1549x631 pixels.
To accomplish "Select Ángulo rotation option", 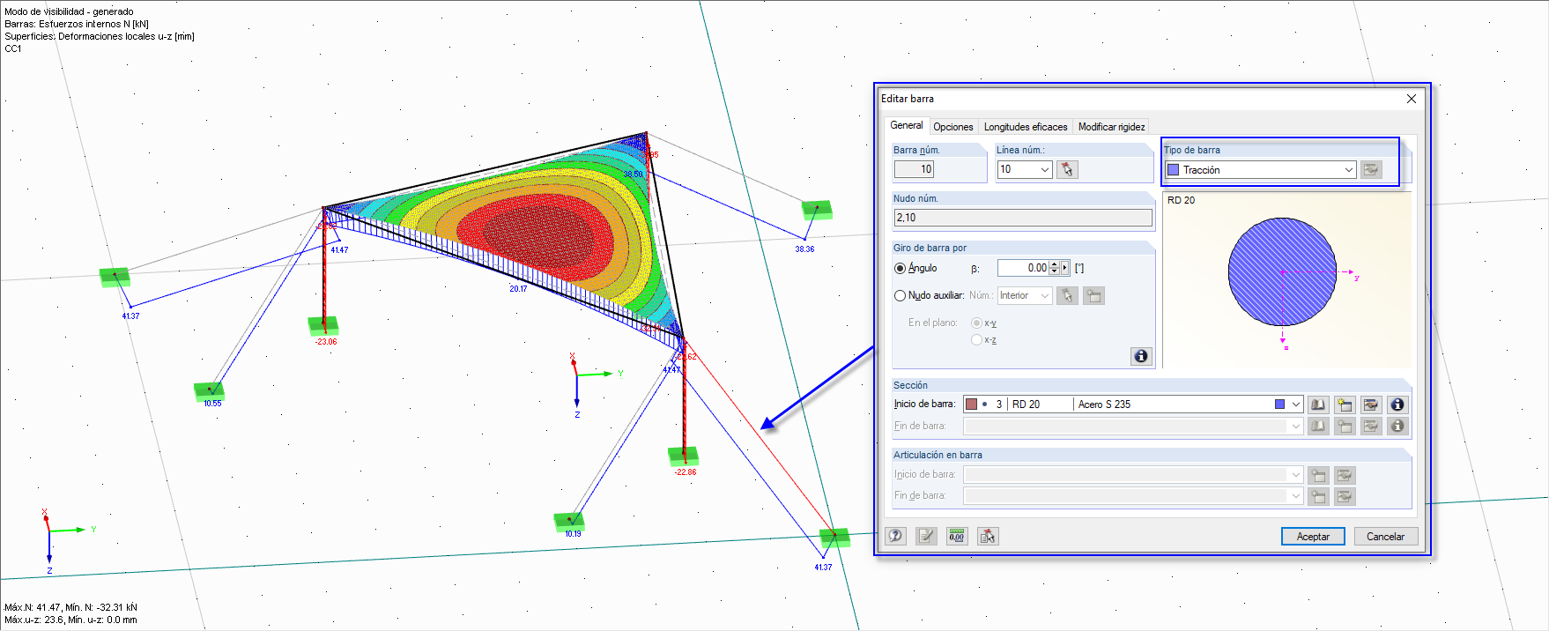I will 900,268.
